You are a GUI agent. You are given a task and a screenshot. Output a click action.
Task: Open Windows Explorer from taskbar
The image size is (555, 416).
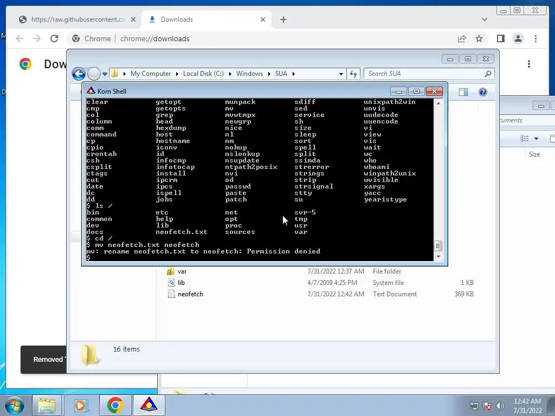(47, 405)
